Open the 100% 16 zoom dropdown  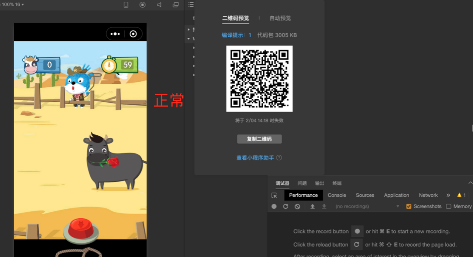[12, 5]
